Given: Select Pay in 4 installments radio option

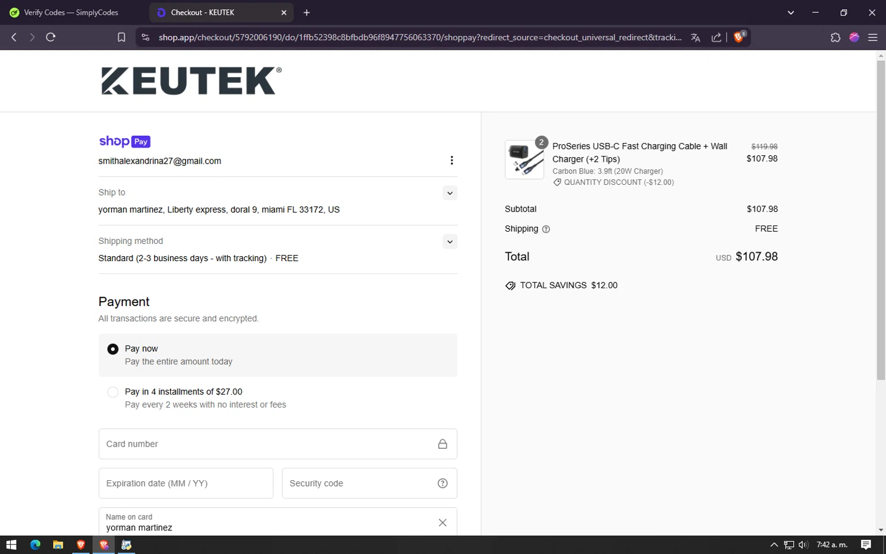Looking at the screenshot, I should point(113,392).
